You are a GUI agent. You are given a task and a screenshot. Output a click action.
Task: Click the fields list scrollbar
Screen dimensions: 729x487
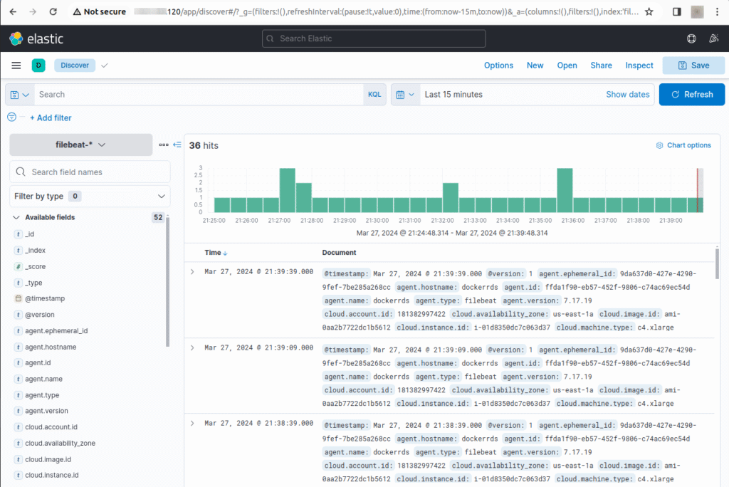coord(168,281)
